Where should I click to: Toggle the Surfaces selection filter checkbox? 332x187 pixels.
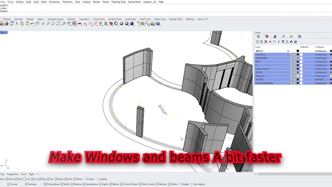pos(26,184)
